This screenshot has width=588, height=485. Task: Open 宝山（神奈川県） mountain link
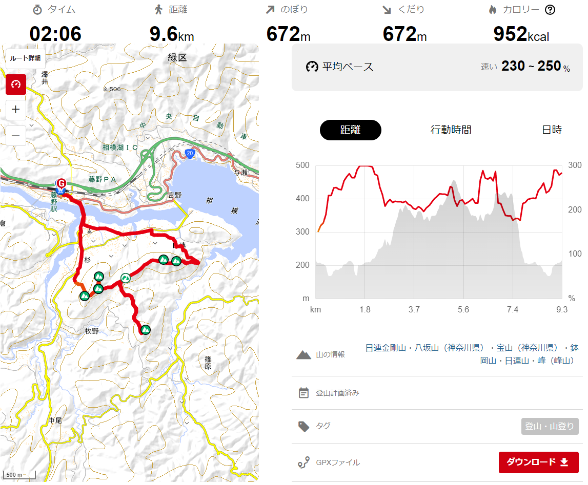(x=527, y=348)
